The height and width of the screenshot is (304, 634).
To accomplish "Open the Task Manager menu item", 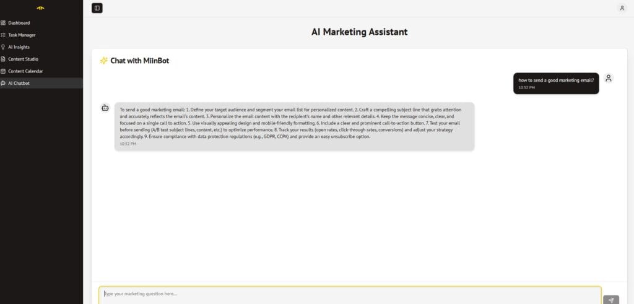I will (x=22, y=35).
